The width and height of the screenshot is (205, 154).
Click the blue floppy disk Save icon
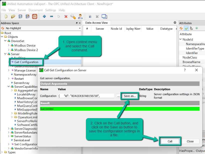point(20,16)
